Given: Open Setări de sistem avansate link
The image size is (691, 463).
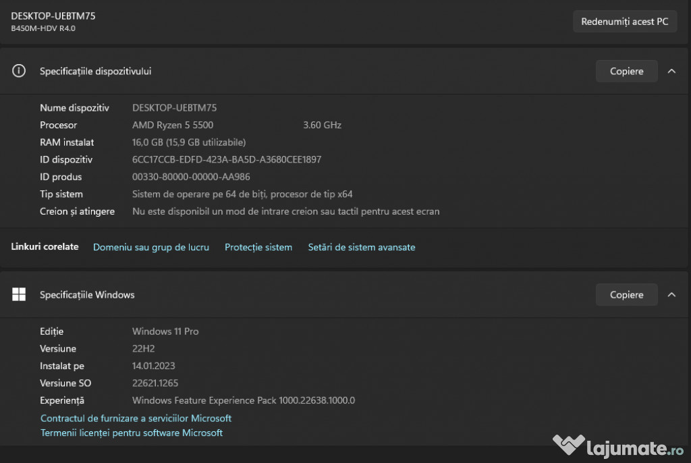Looking at the screenshot, I should (x=362, y=247).
